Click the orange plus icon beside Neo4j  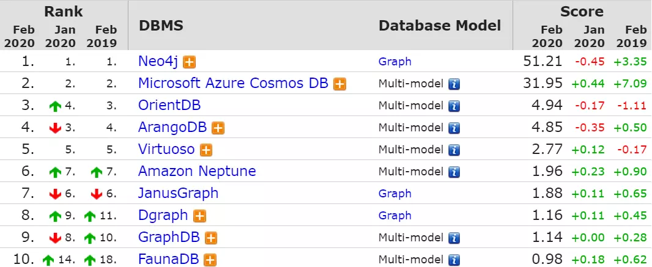pyautogui.click(x=190, y=62)
